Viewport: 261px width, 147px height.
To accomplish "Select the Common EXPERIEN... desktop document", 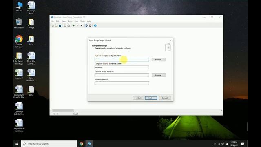I will [19, 109].
